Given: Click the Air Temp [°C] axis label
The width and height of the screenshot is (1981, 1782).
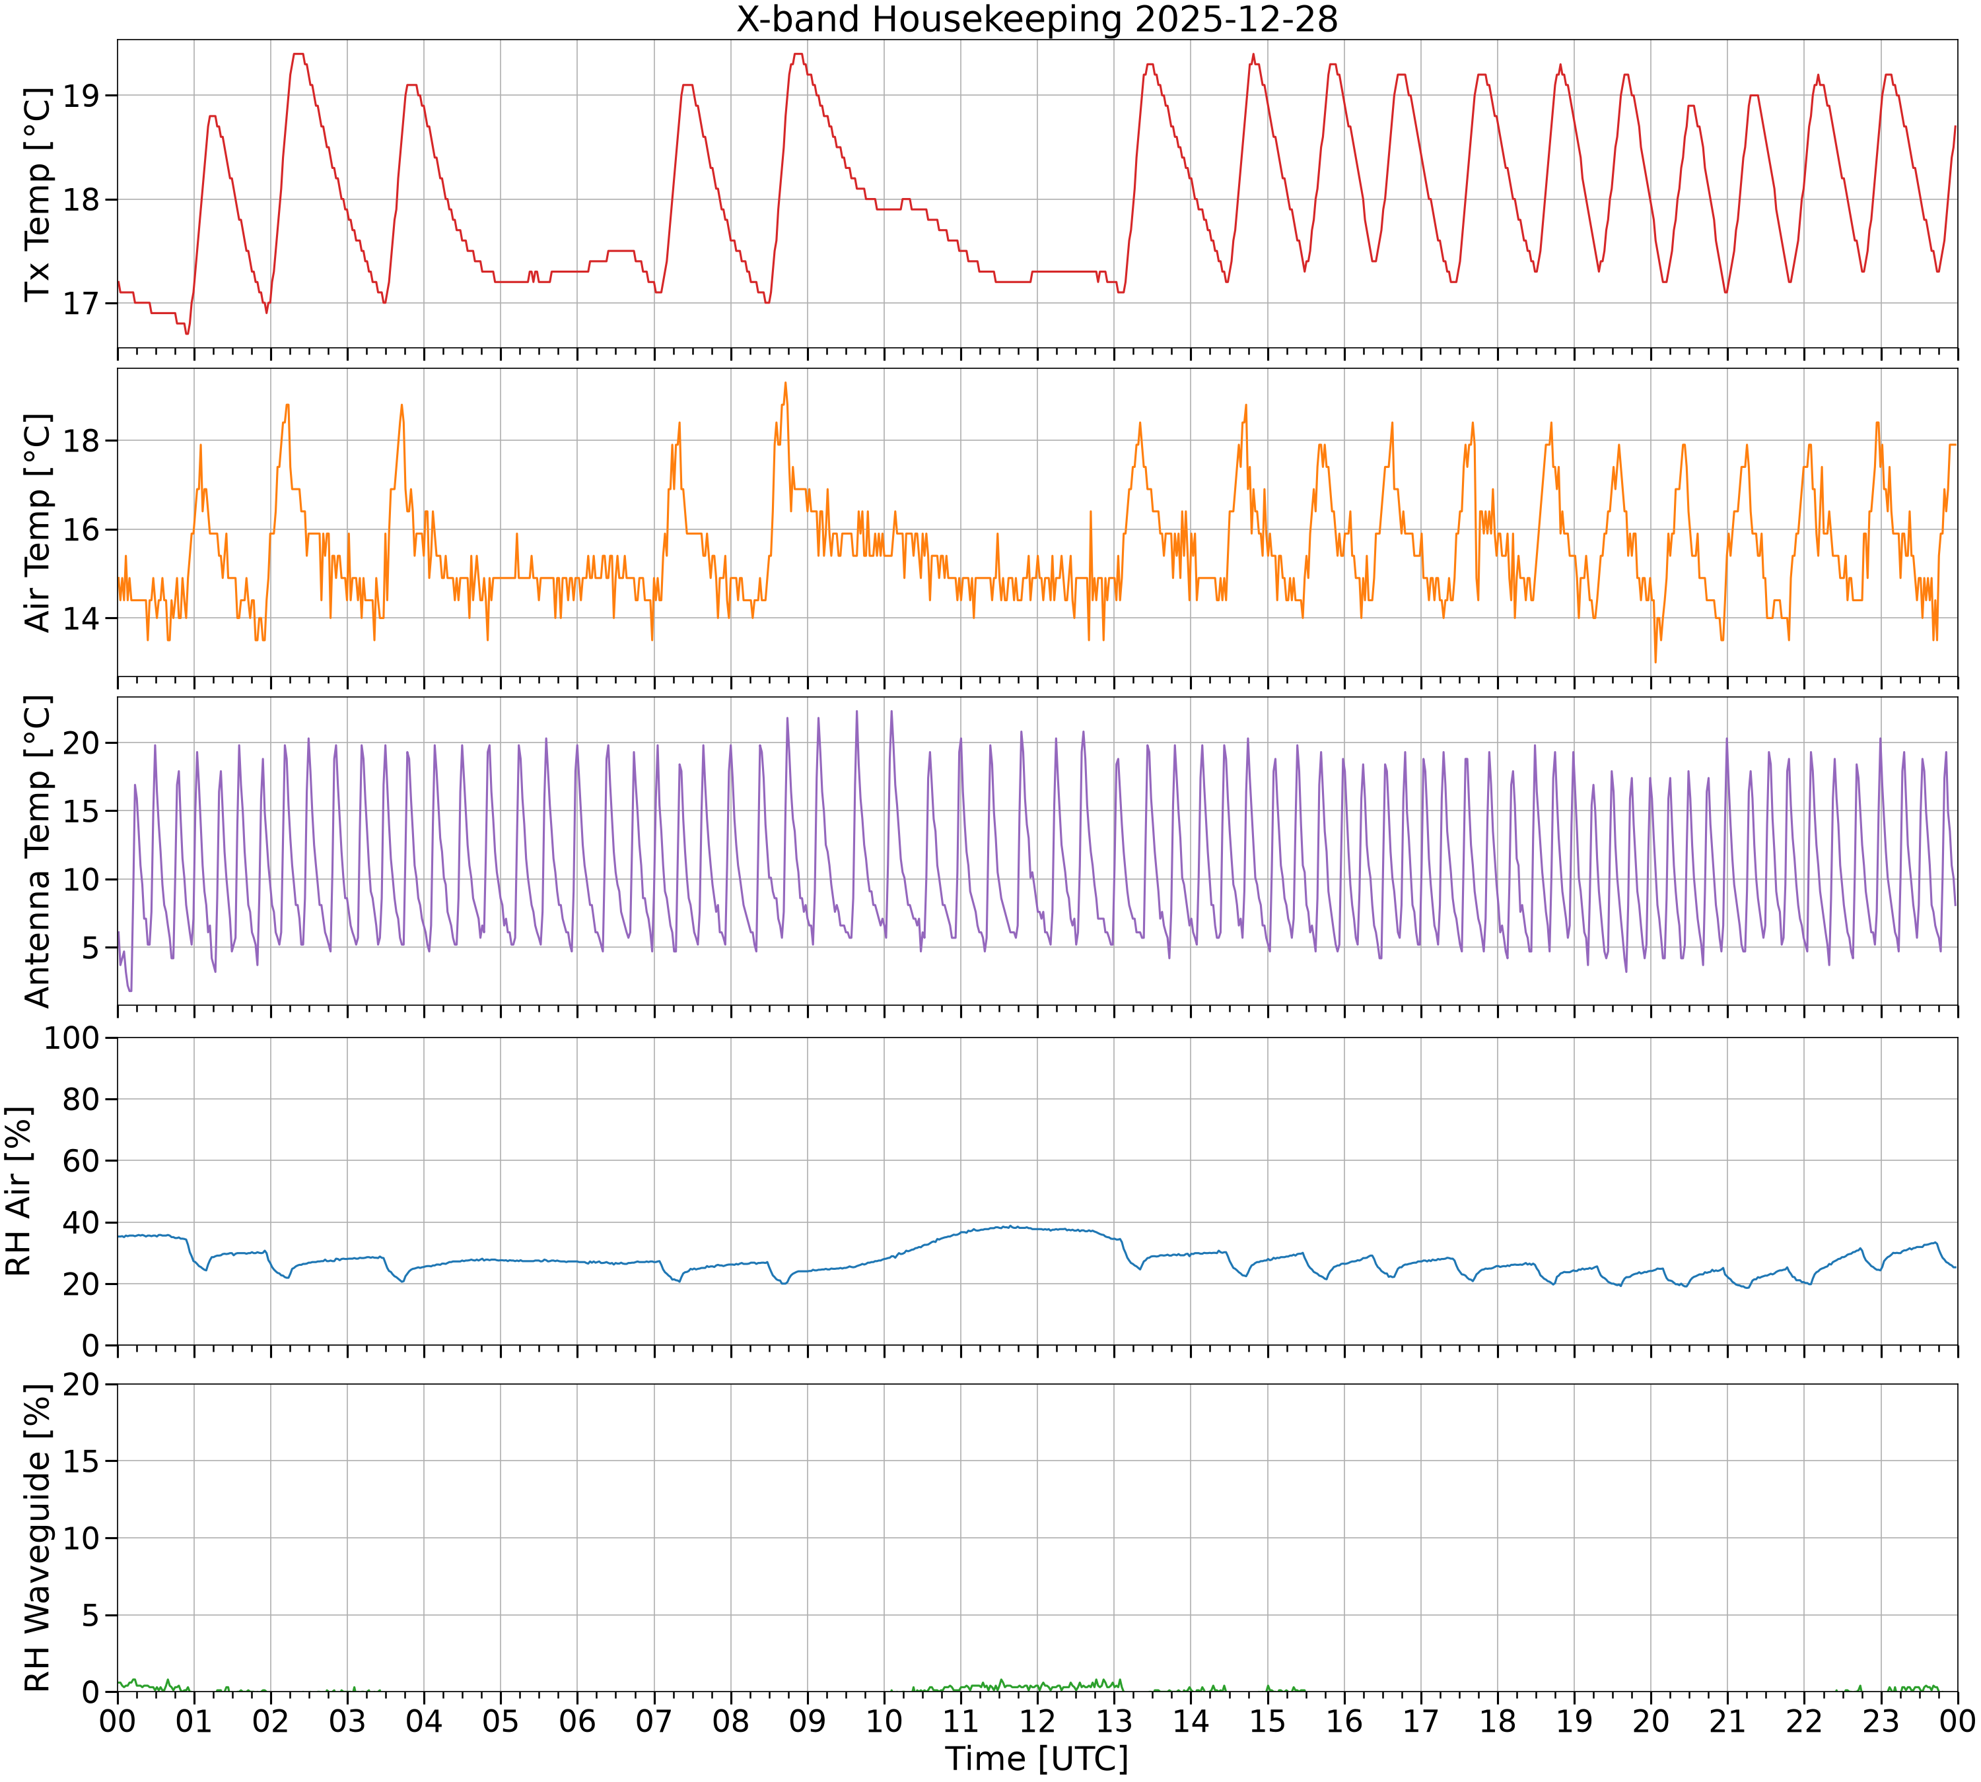Looking at the screenshot, I should (38, 522).
